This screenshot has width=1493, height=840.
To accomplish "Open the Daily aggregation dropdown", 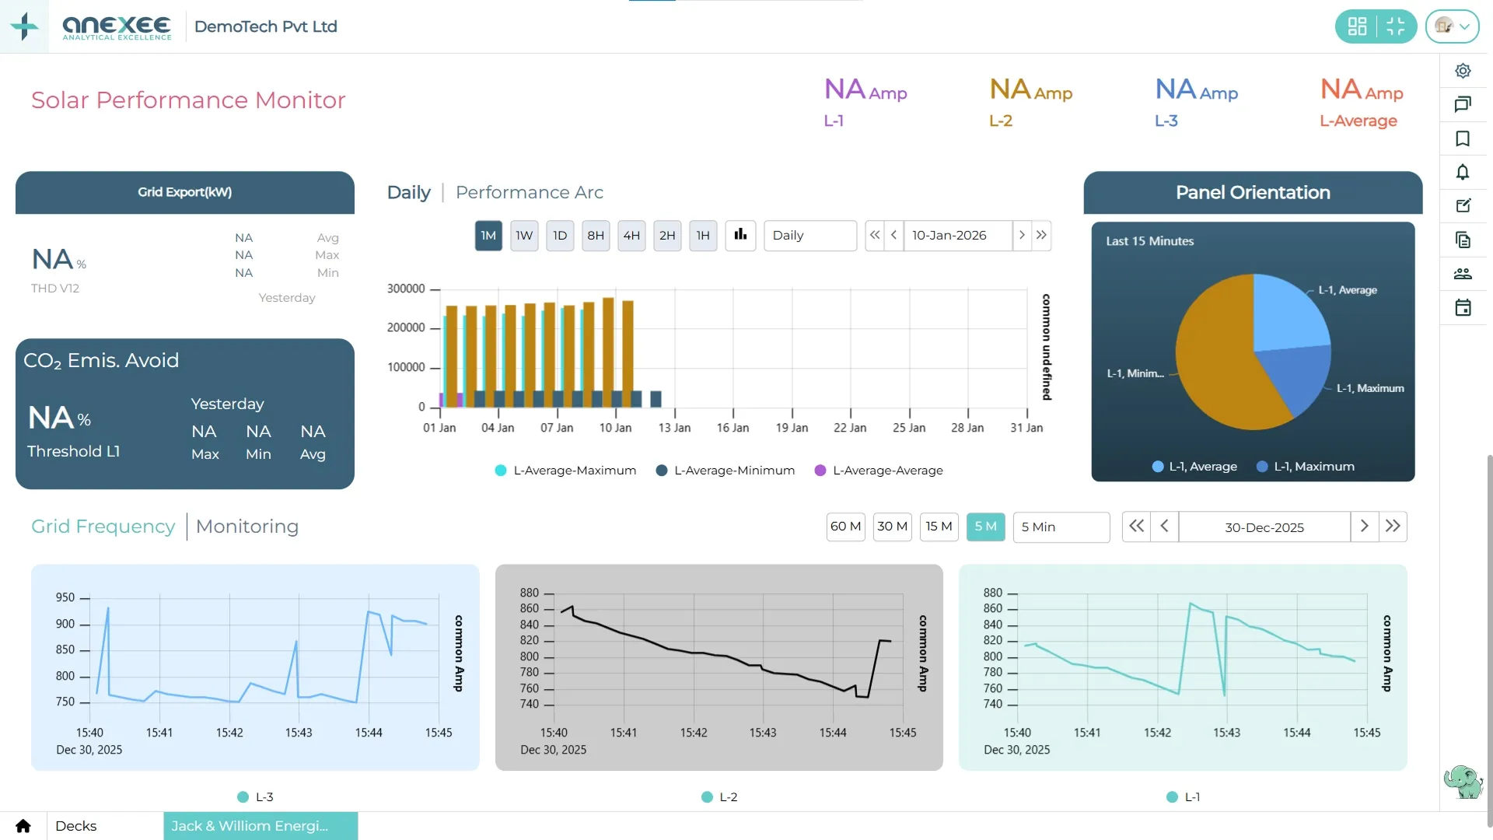I will [810, 235].
